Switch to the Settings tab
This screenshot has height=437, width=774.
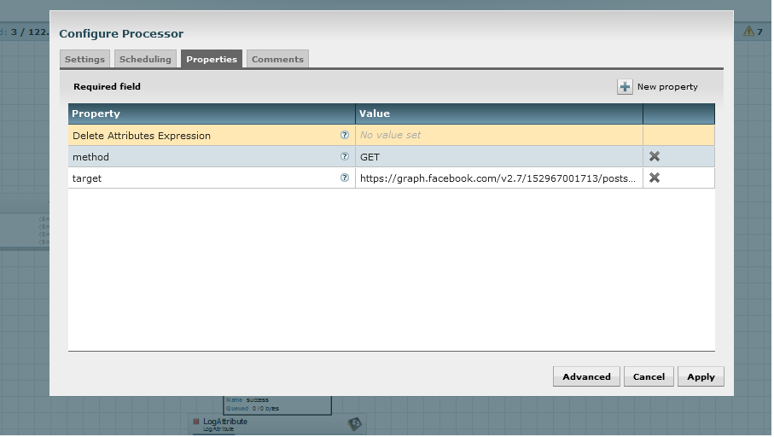coord(84,59)
